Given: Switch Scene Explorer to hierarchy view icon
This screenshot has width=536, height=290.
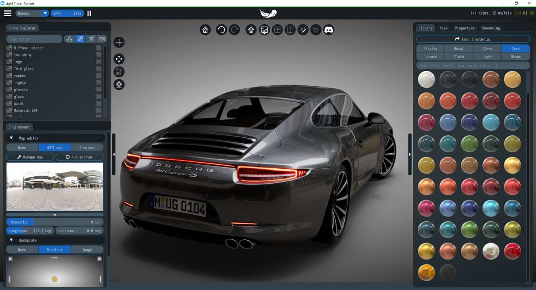Looking at the screenshot, I should pyautogui.click(x=70, y=39).
